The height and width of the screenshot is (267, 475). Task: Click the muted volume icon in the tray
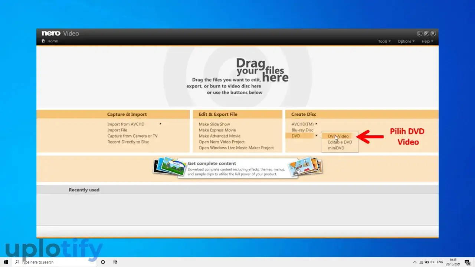pos(432,262)
